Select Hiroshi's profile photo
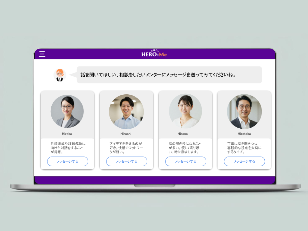The image size is (308, 231). [126, 111]
